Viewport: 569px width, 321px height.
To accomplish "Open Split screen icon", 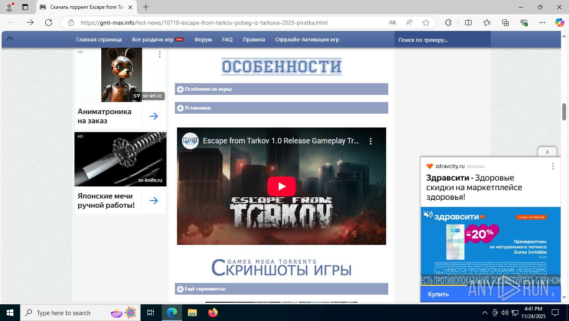I will (x=468, y=23).
